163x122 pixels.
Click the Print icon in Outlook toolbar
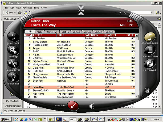(x=20, y=13)
